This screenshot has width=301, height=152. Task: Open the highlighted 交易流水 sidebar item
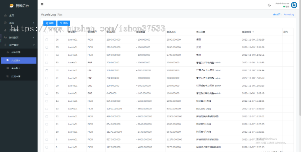coord(19,60)
